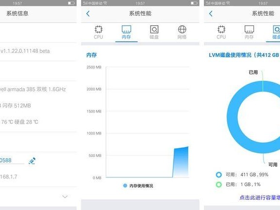Open the 网络 network tab icon
280x210 pixels.
click(182, 32)
